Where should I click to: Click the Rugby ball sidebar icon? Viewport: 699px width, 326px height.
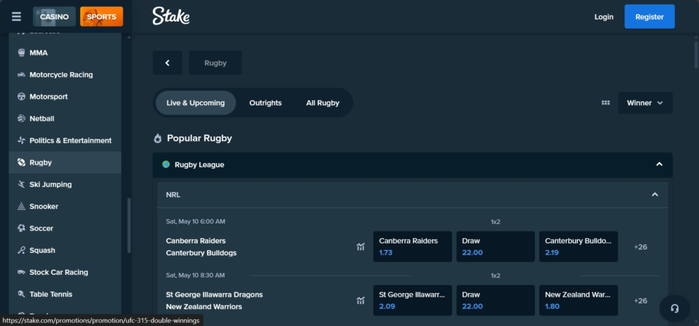[x=21, y=162]
